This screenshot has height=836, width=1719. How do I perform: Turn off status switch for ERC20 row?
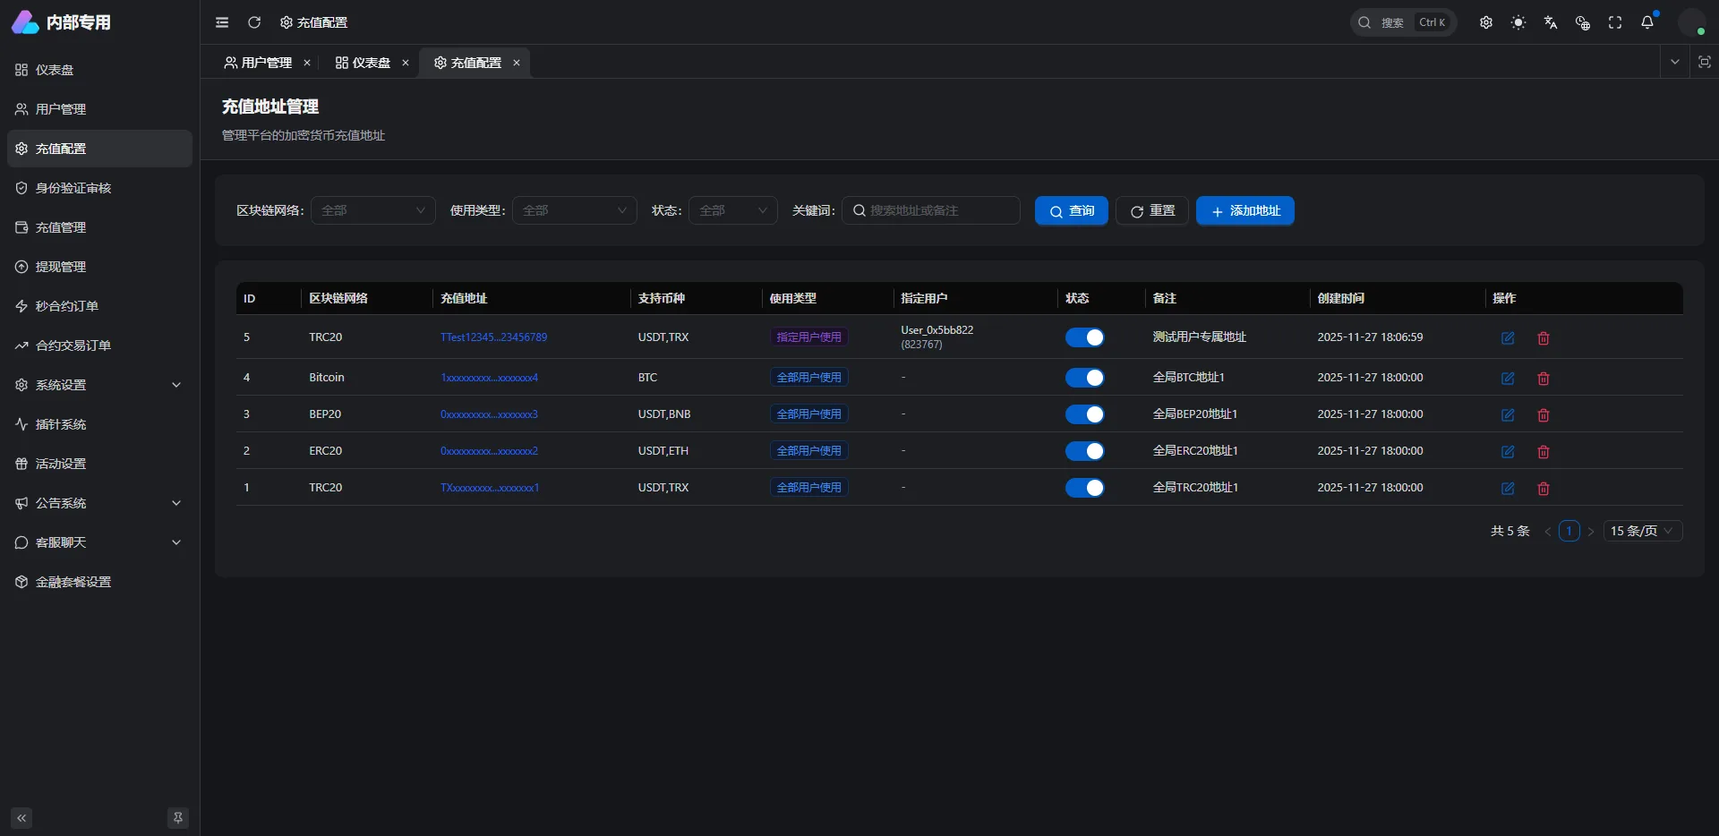pos(1084,451)
